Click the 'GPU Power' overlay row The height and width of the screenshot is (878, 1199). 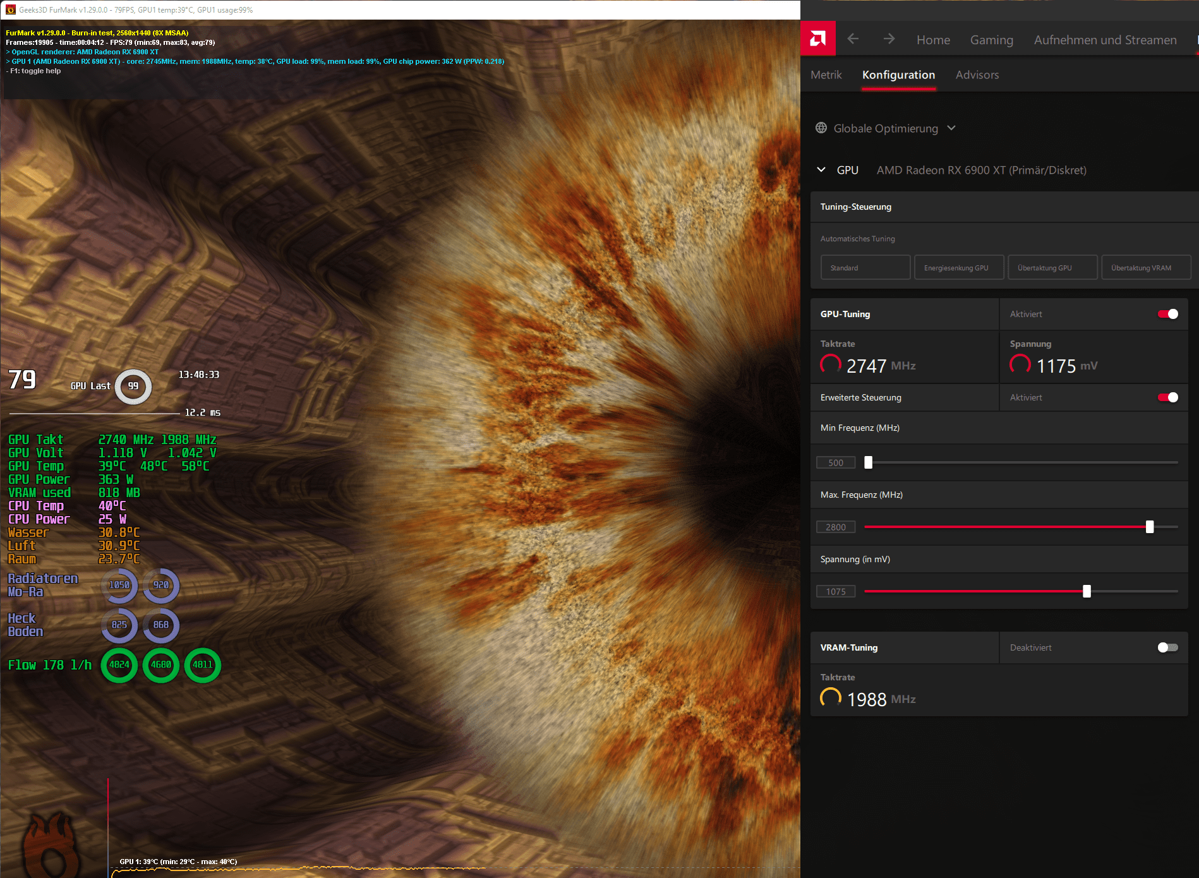click(x=71, y=479)
